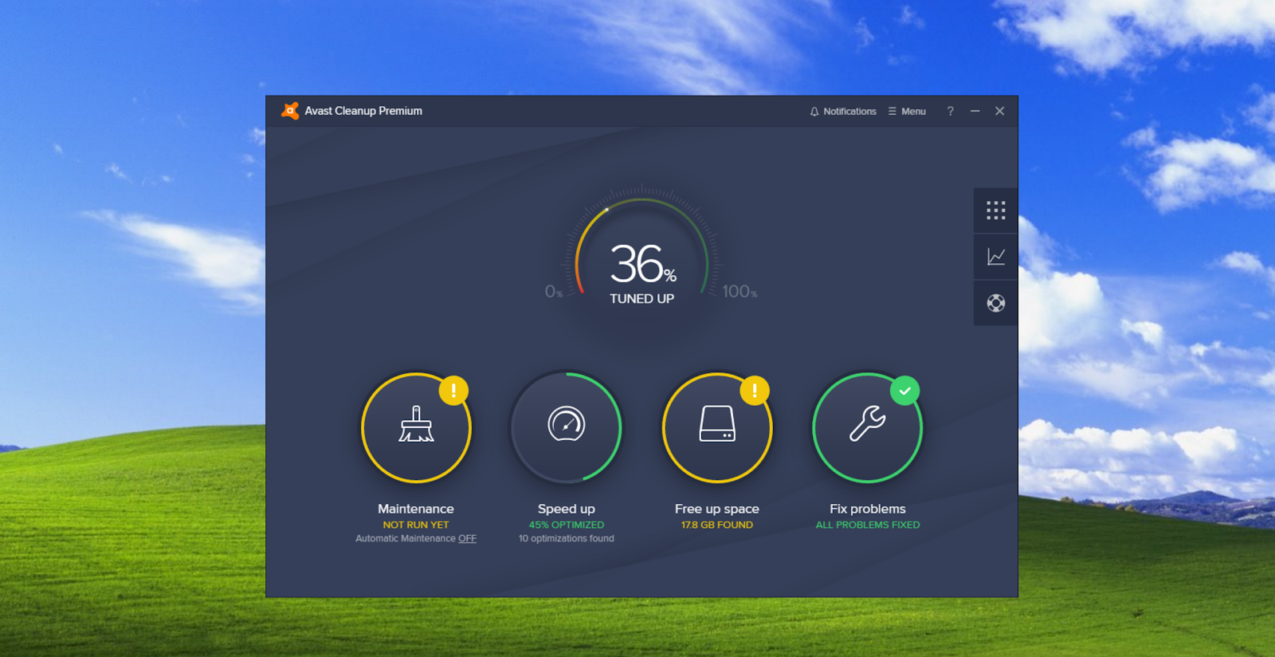Open the Free up space disk circle

717,428
